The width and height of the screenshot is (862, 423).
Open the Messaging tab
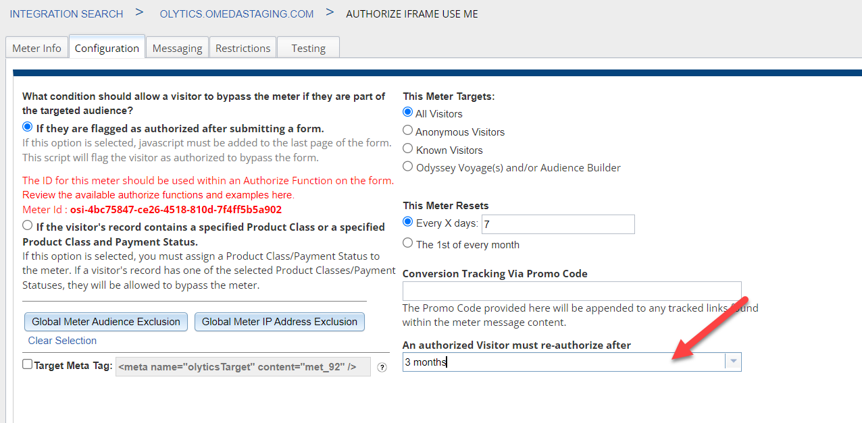(177, 49)
